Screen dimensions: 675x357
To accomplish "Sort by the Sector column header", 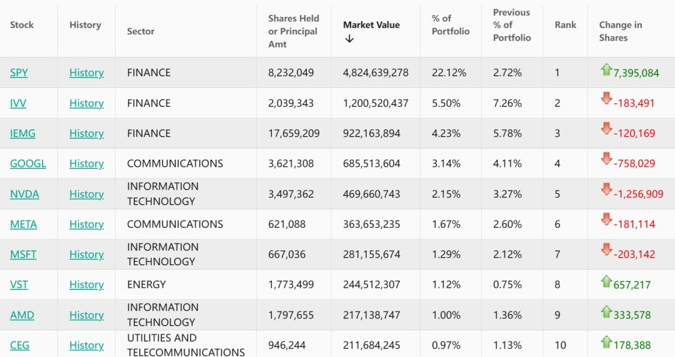I will coord(141,31).
